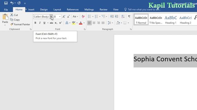Image resolution: width=197 pixels, height=110 pixels.
Task: Open the References tab
Action: 73,9
